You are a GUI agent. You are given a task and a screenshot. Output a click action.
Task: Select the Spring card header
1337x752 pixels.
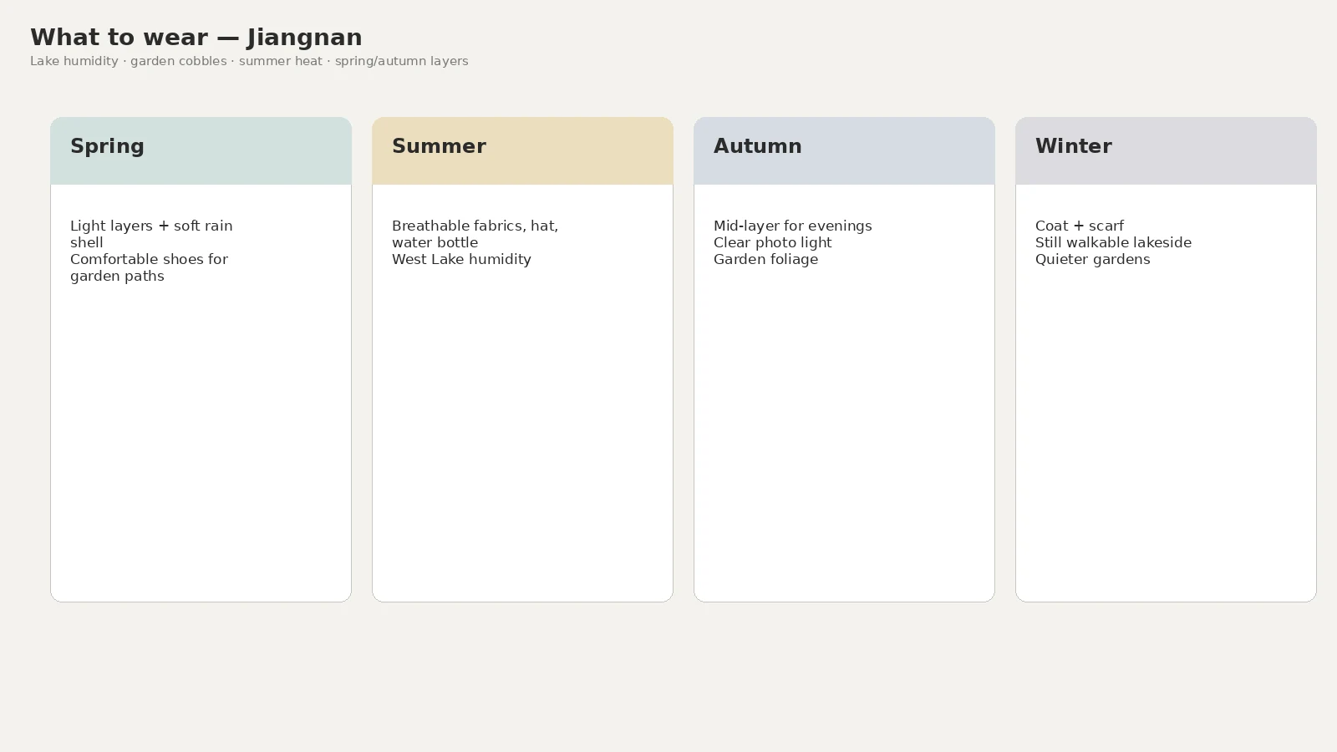pos(201,150)
